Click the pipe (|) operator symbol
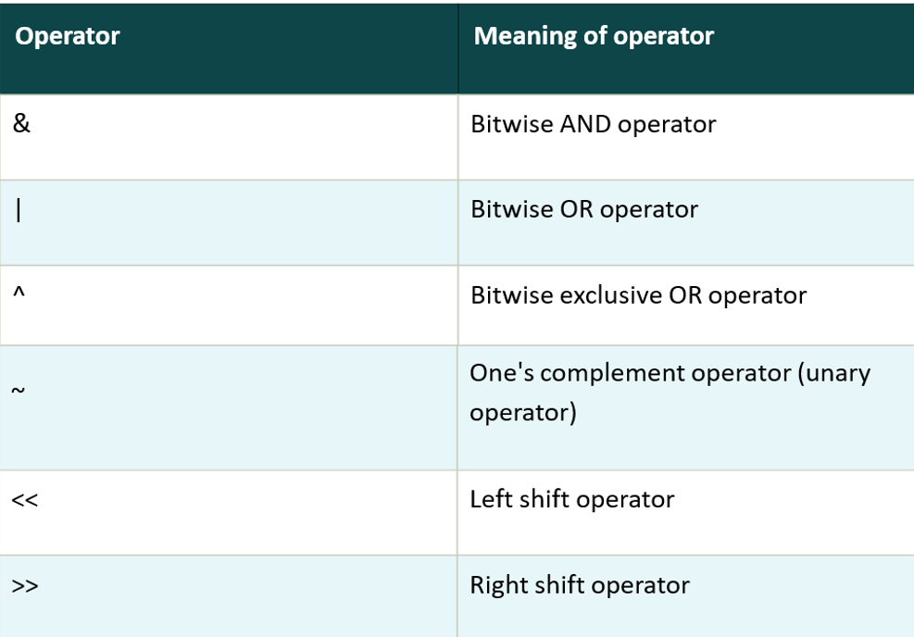The height and width of the screenshot is (637, 914). 19,210
